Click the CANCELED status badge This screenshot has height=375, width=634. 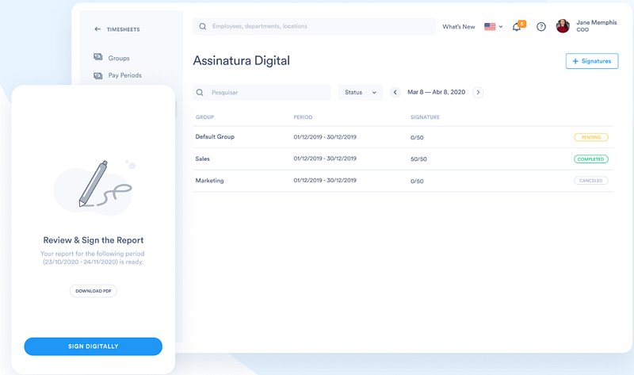[590, 181]
